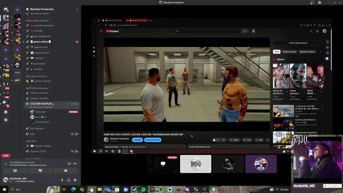343x193 pixels.
Task: Open Microsoft Edge from the taskbar
Action: click(73, 190)
